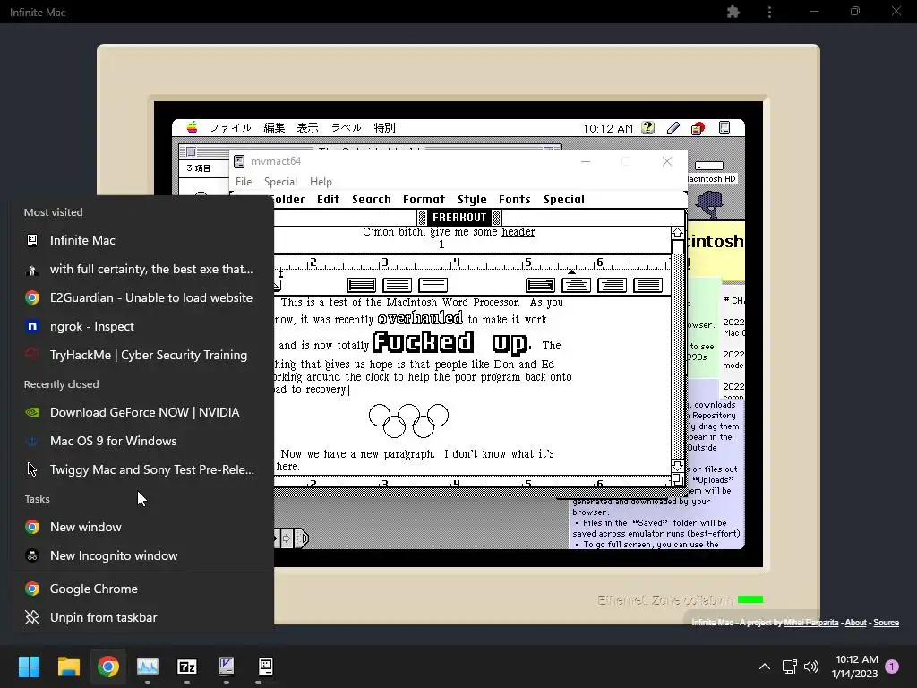Image resolution: width=917 pixels, height=688 pixels.
Task: Click the tab marker triangle on ruler
Action: [x=571, y=272]
